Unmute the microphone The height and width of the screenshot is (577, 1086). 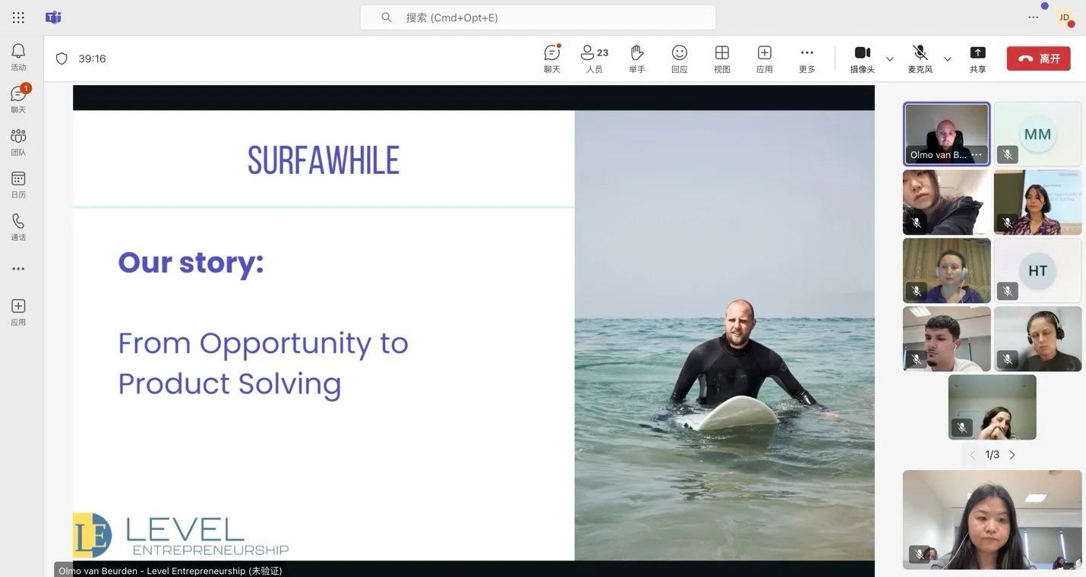(920, 58)
